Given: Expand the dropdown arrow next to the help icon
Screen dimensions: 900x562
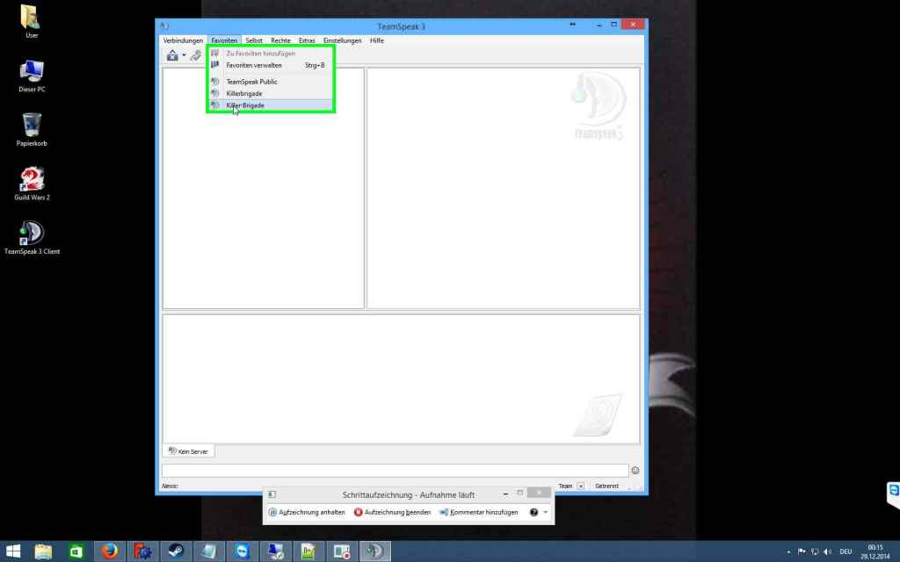Looking at the screenshot, I should [546, 512].
